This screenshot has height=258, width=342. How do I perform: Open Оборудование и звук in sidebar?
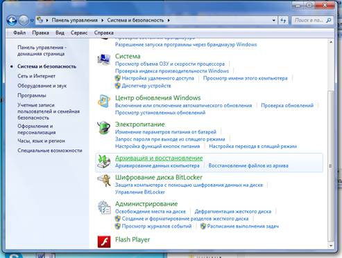tap(42, 86)
